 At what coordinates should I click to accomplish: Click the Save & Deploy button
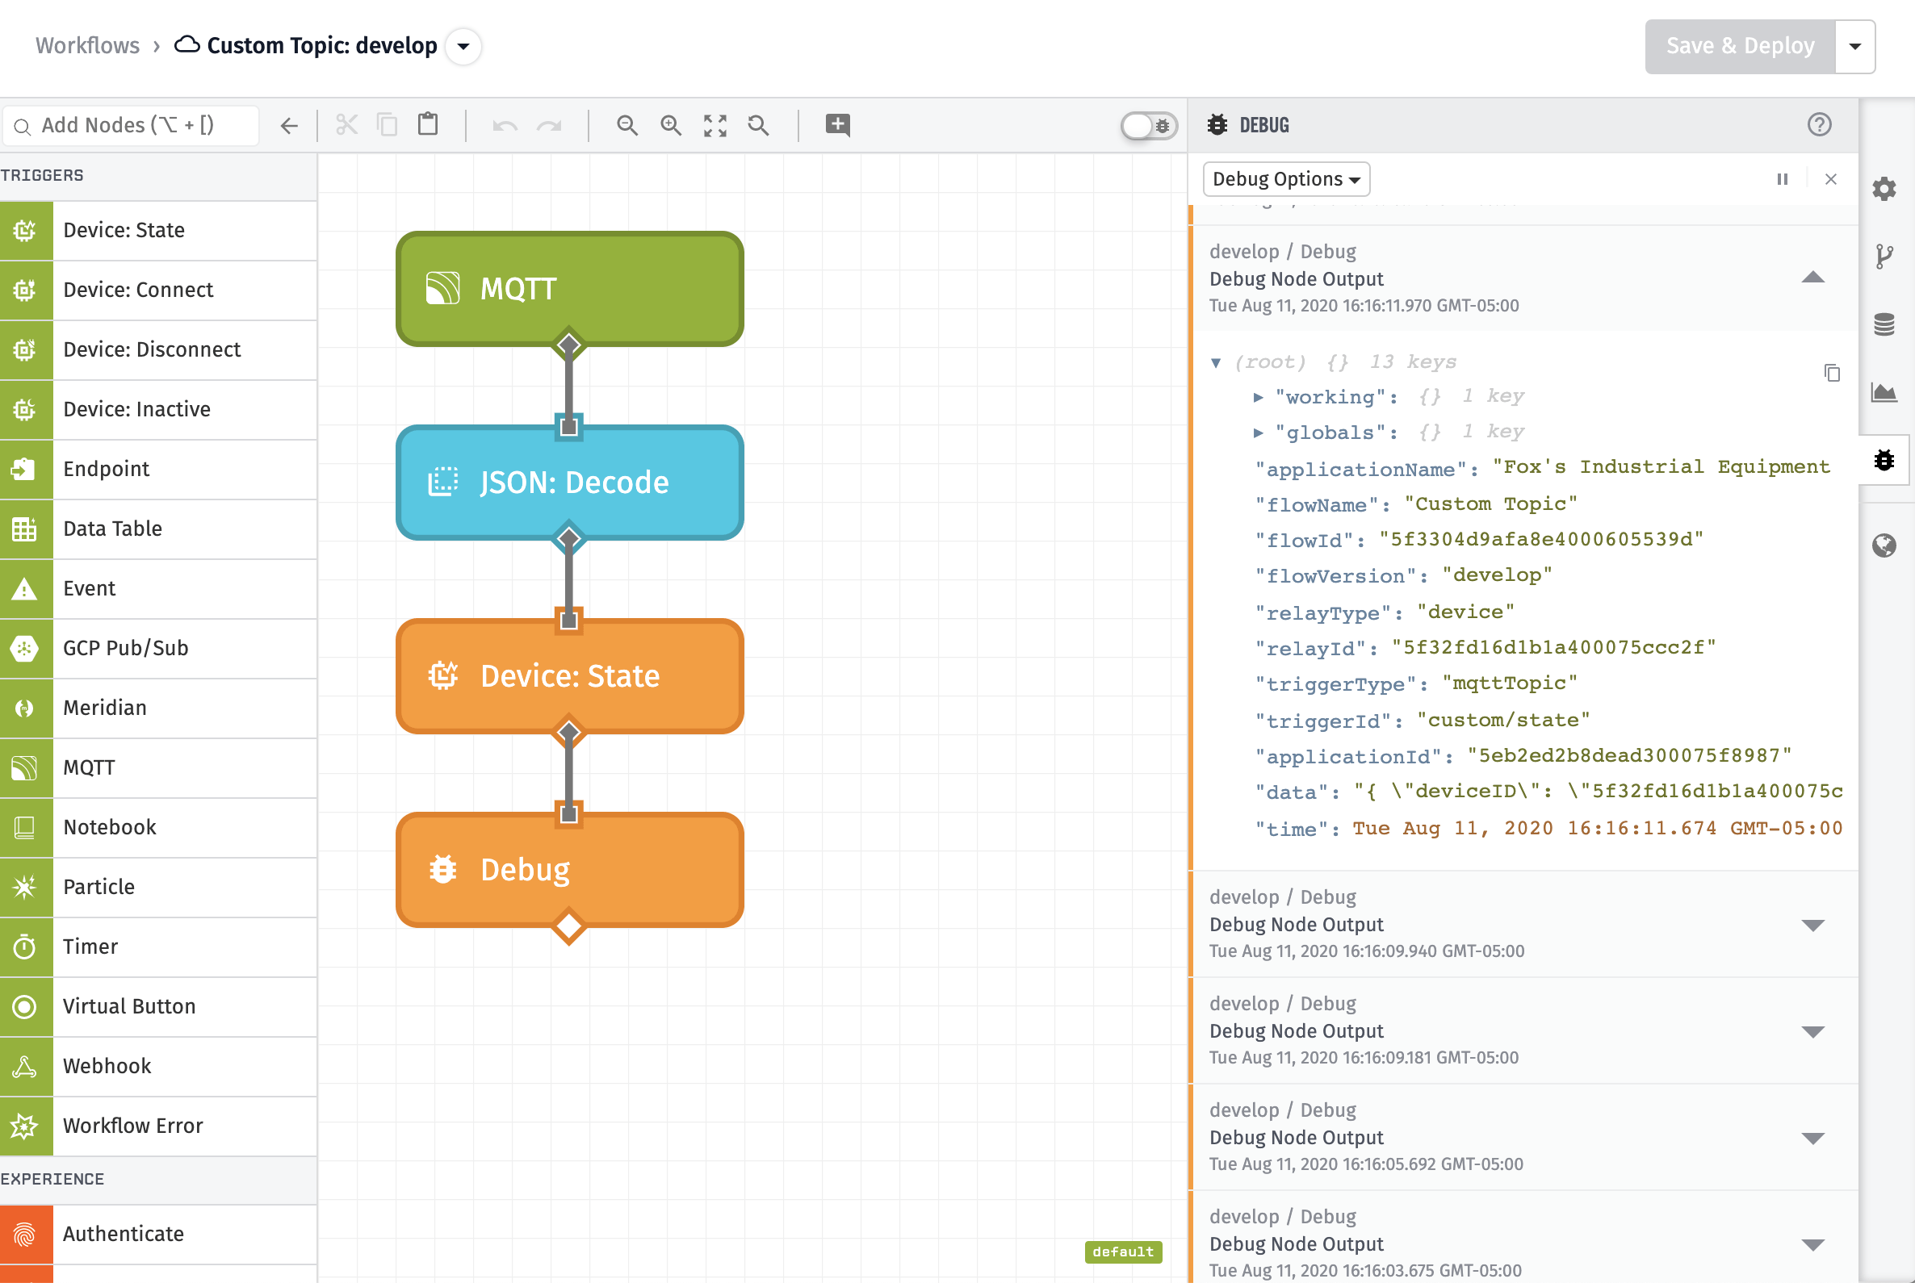click(1740, 47)
